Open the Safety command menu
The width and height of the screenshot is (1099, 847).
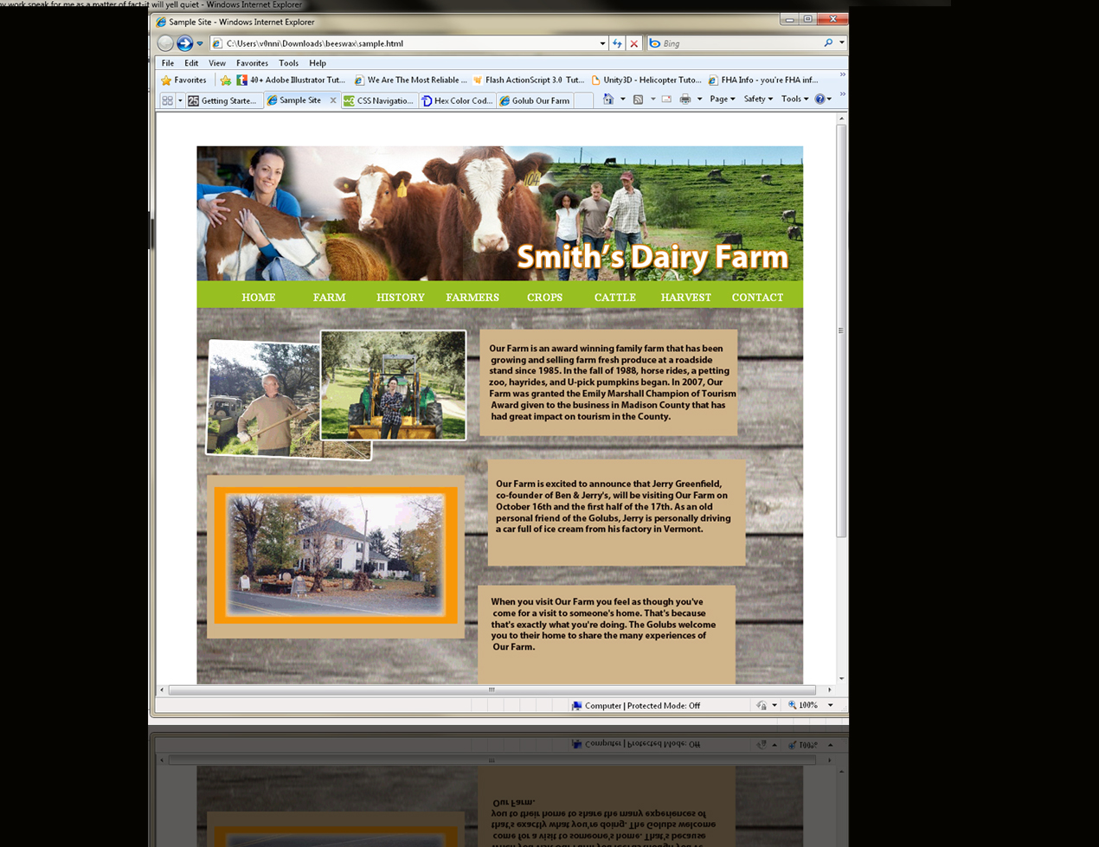[758, 99]
